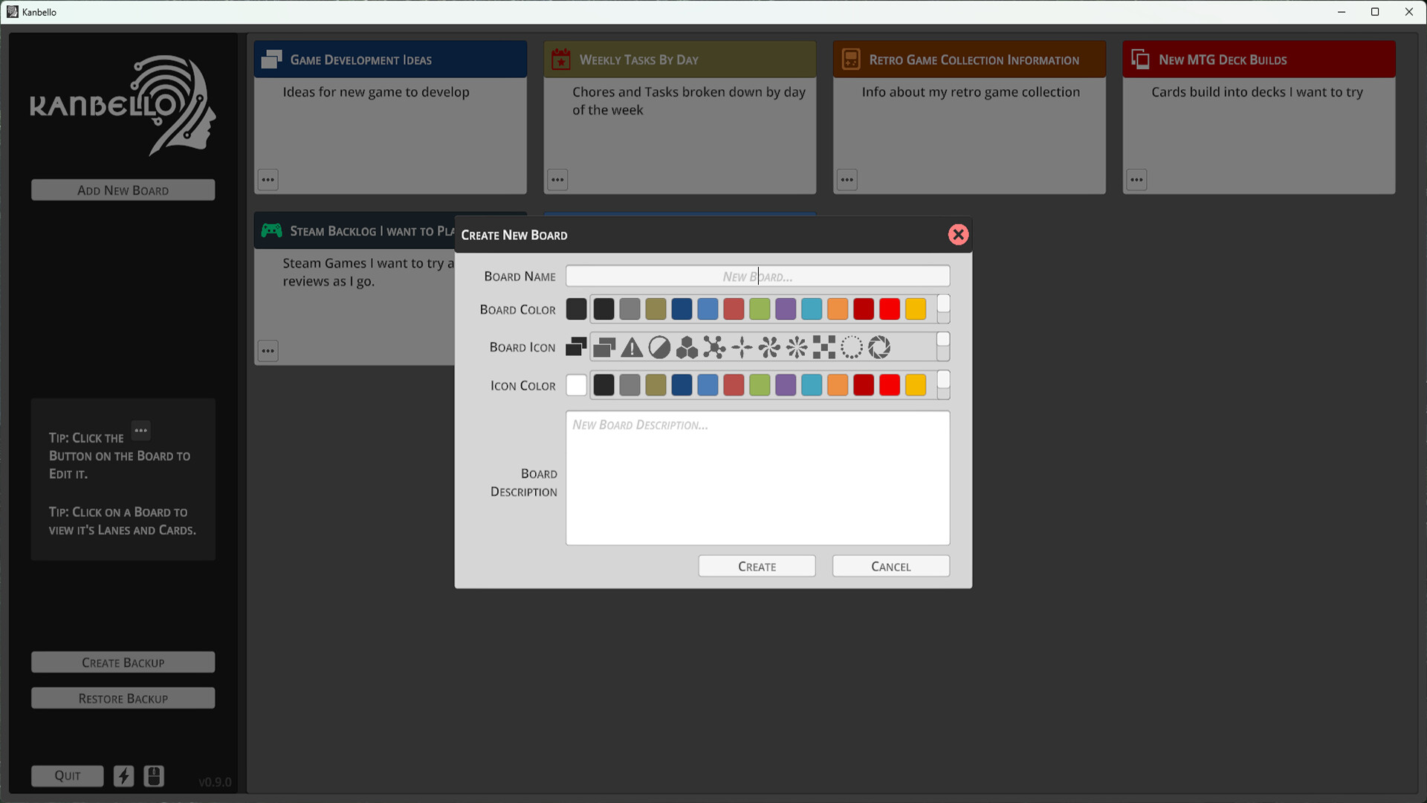Click the mouse icon beside Quit
This screenshot has width=1427, height=803.
tap(154, 775)
